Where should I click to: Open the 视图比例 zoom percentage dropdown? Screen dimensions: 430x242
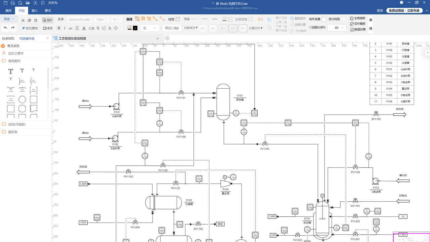(x=337, y=28)
